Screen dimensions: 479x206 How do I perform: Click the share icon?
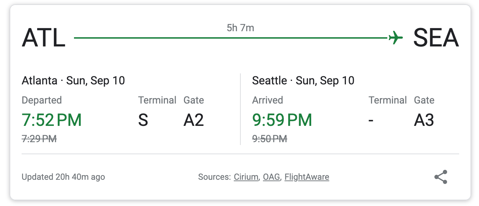pos(441,177)
